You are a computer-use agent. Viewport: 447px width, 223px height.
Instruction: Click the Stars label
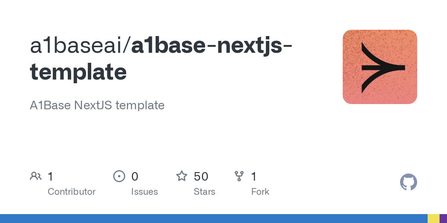204,192
